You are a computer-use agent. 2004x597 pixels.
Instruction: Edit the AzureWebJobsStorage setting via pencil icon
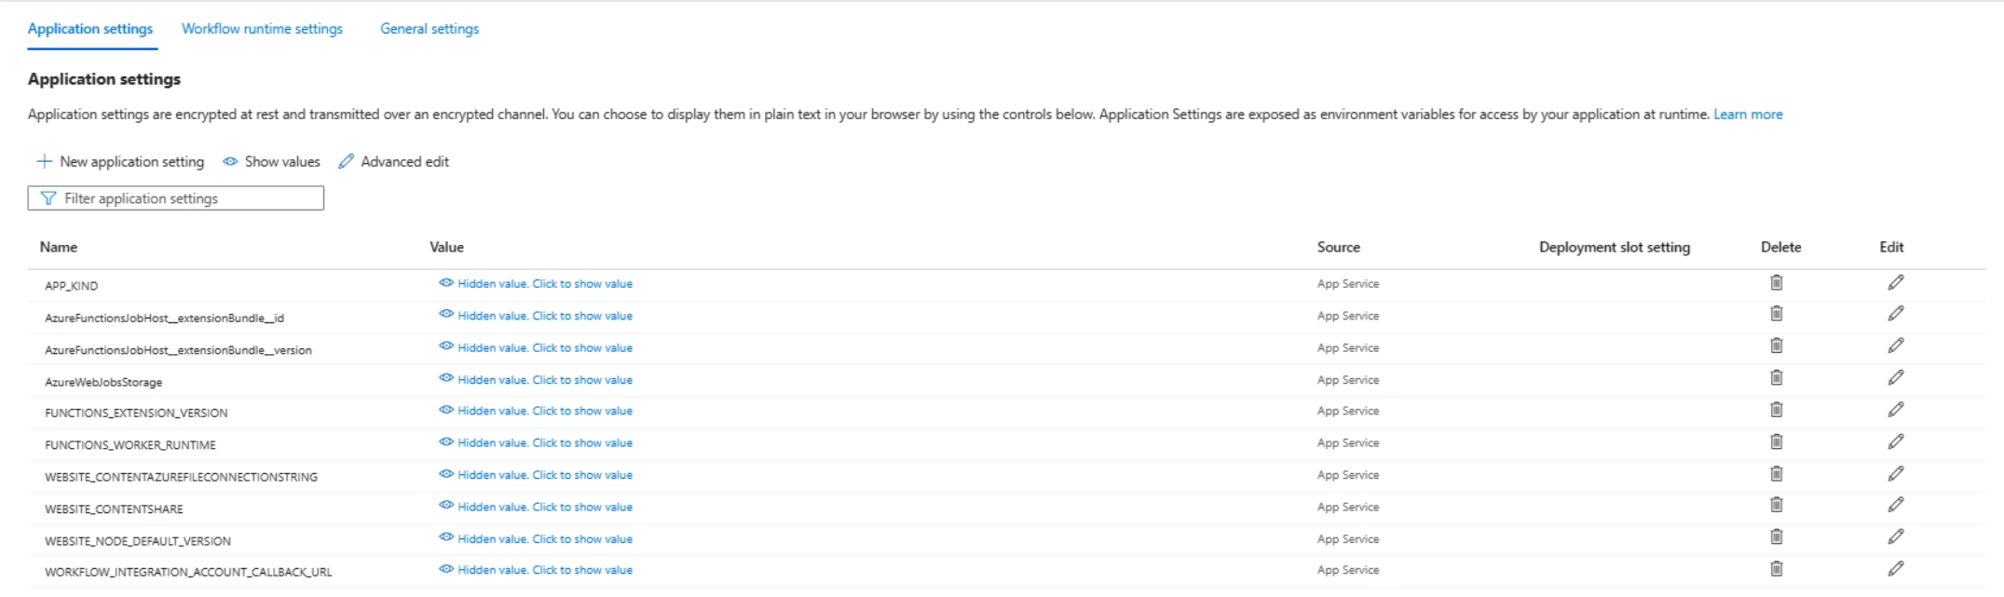point(1895,378)
